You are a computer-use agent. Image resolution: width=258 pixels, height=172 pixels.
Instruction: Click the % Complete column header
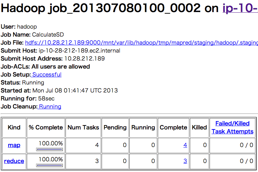coord(46,127)
